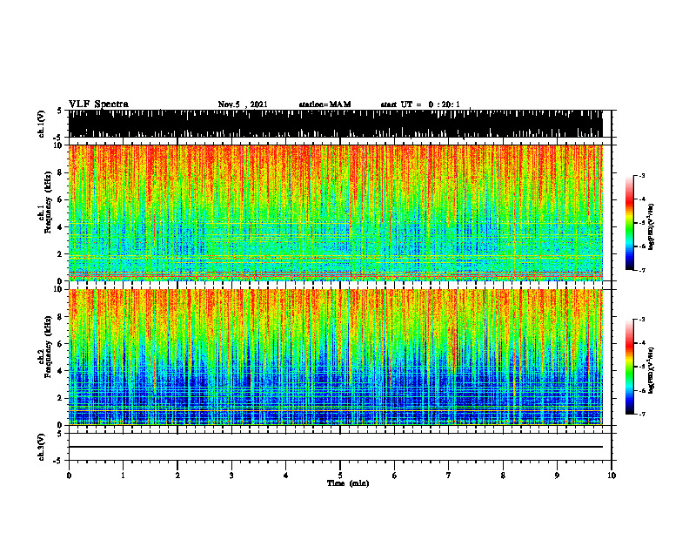Click the ch.1 spectrogram panel
The height and width of the screenshot is (533, 689).
tap(335, 213)
